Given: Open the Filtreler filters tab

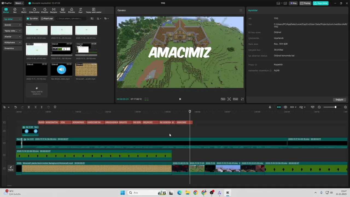Looking at the screenshot, I should (71, 10).
